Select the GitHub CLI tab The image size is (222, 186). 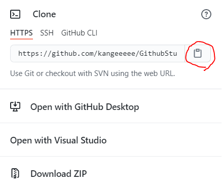click(x=79, y=33)
